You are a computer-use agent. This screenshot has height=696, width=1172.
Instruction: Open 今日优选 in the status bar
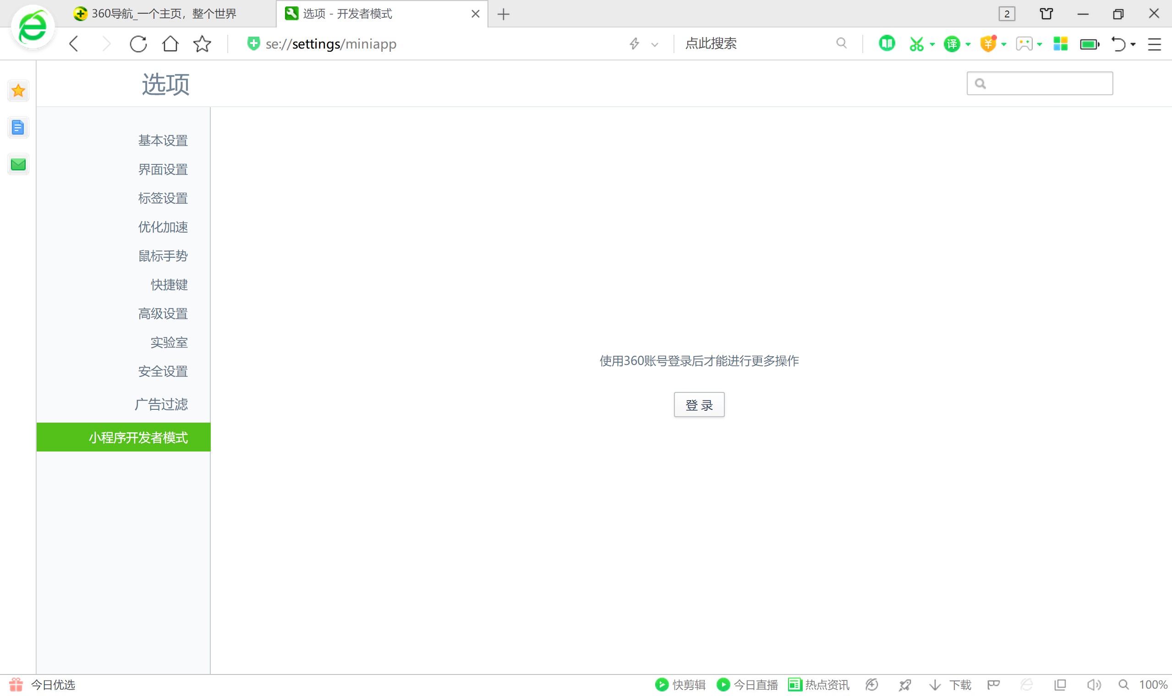pos(43,685)
